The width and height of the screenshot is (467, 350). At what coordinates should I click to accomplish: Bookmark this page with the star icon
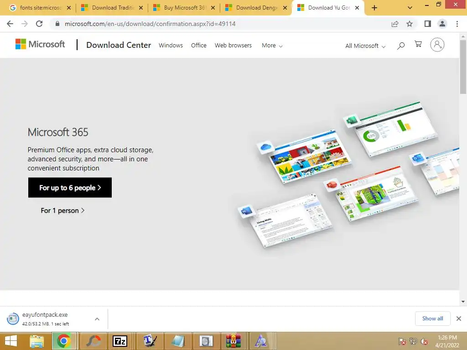click(410, 24)
